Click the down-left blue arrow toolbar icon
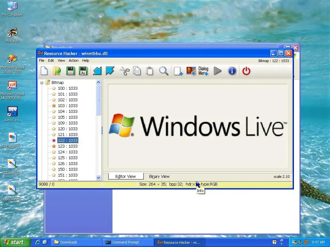 pos(97,71)
